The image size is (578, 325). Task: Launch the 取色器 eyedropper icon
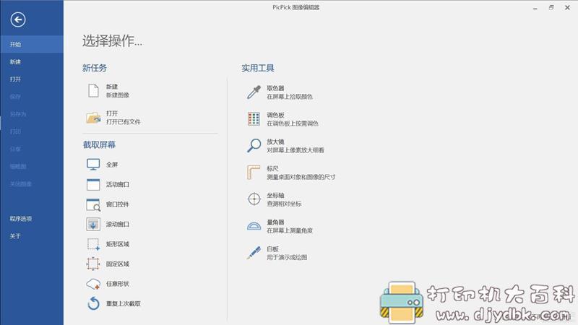pyautogui.click(x=254, y=92)
